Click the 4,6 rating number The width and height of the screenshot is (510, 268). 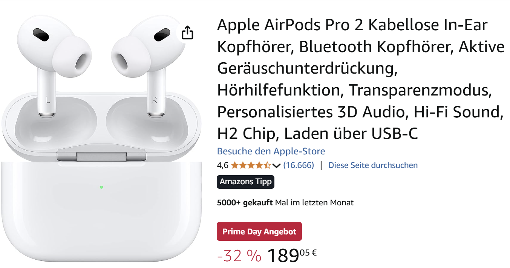223,165
